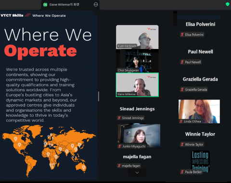Click the share view divider handle
Screen dimensions: 231x183
(x=99, y=97)
